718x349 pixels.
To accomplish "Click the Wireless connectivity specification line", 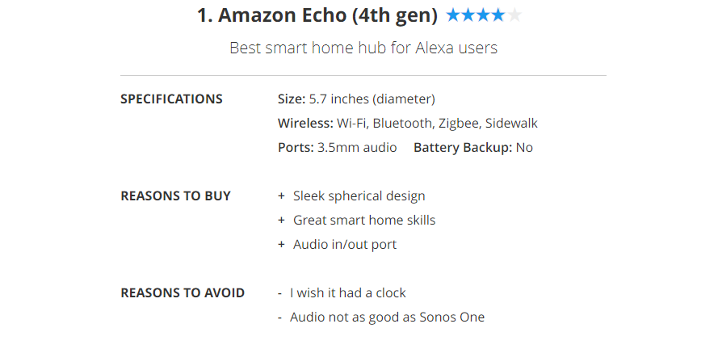I will [407, 124].
